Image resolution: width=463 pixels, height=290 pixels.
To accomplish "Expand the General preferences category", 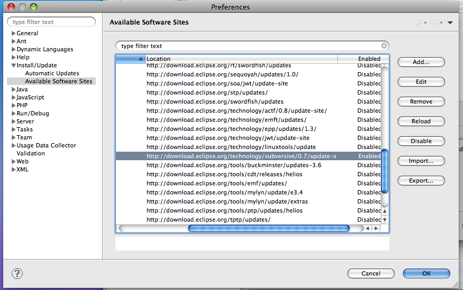I will tap(13, 33).
